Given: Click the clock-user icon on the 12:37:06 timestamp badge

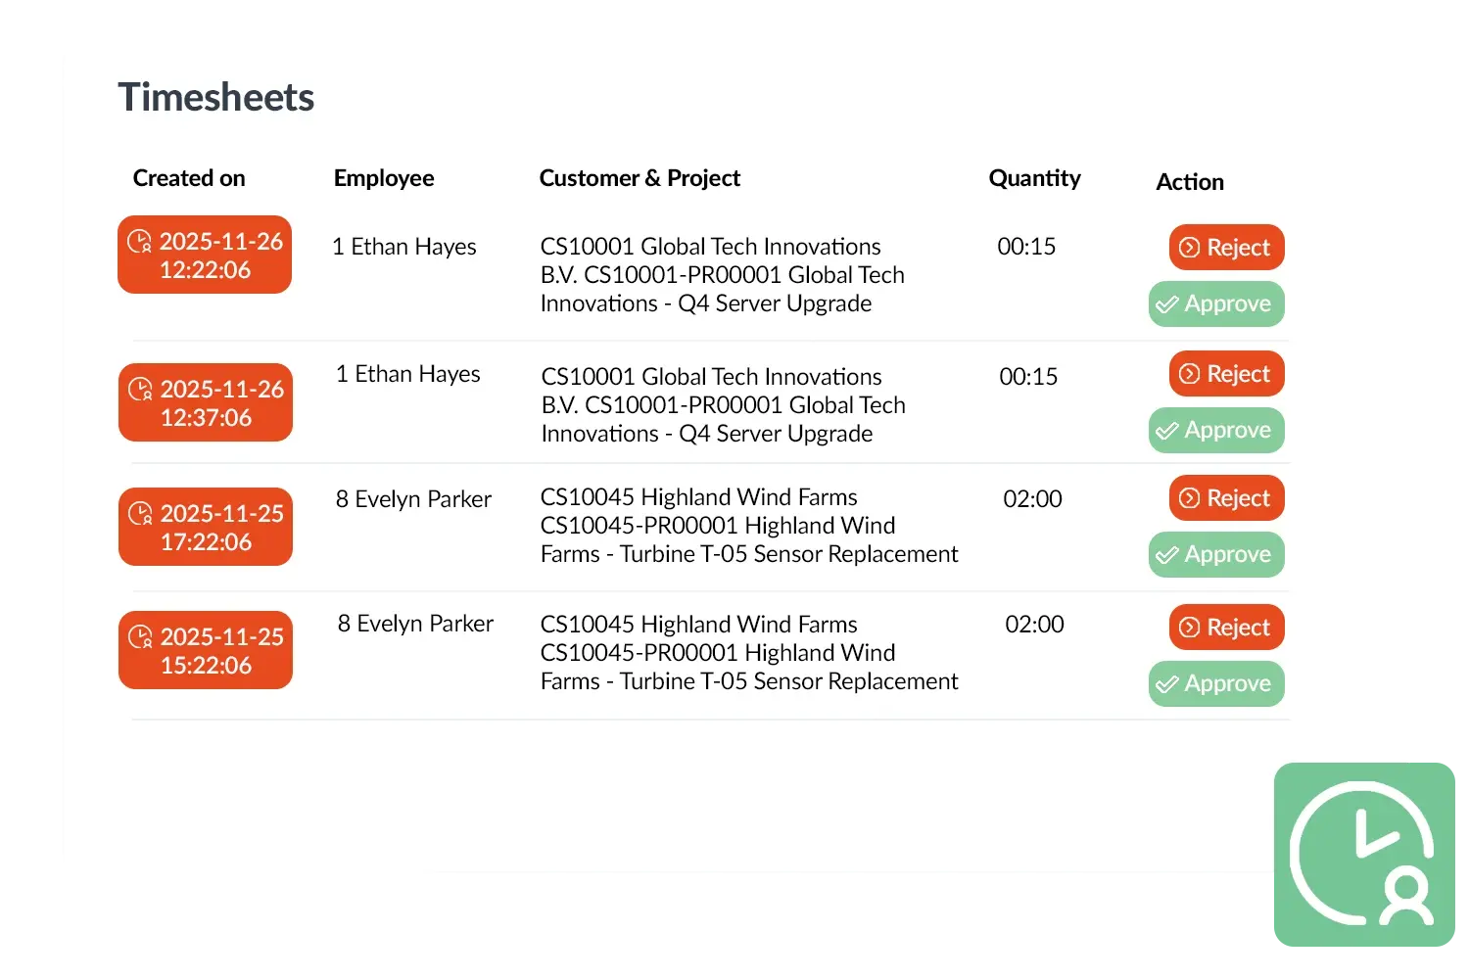Looking at the screenshot, I should 141,390.
